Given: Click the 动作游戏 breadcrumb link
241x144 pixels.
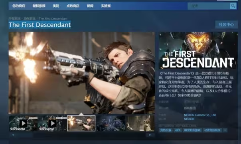Looking at the screenshot, I should (30, 19).
